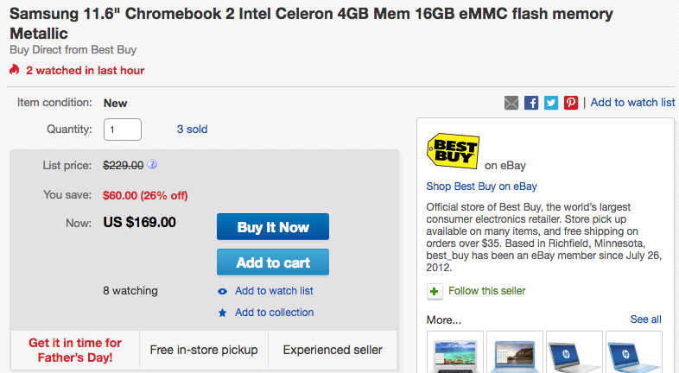This screenshot has height=373, width=679.
Task: Open the second blue laptop thumbnail
Action: coord(515,352)
